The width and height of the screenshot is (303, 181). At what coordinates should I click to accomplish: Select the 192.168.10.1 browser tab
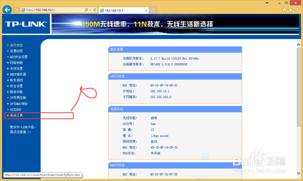pos(123,10)
